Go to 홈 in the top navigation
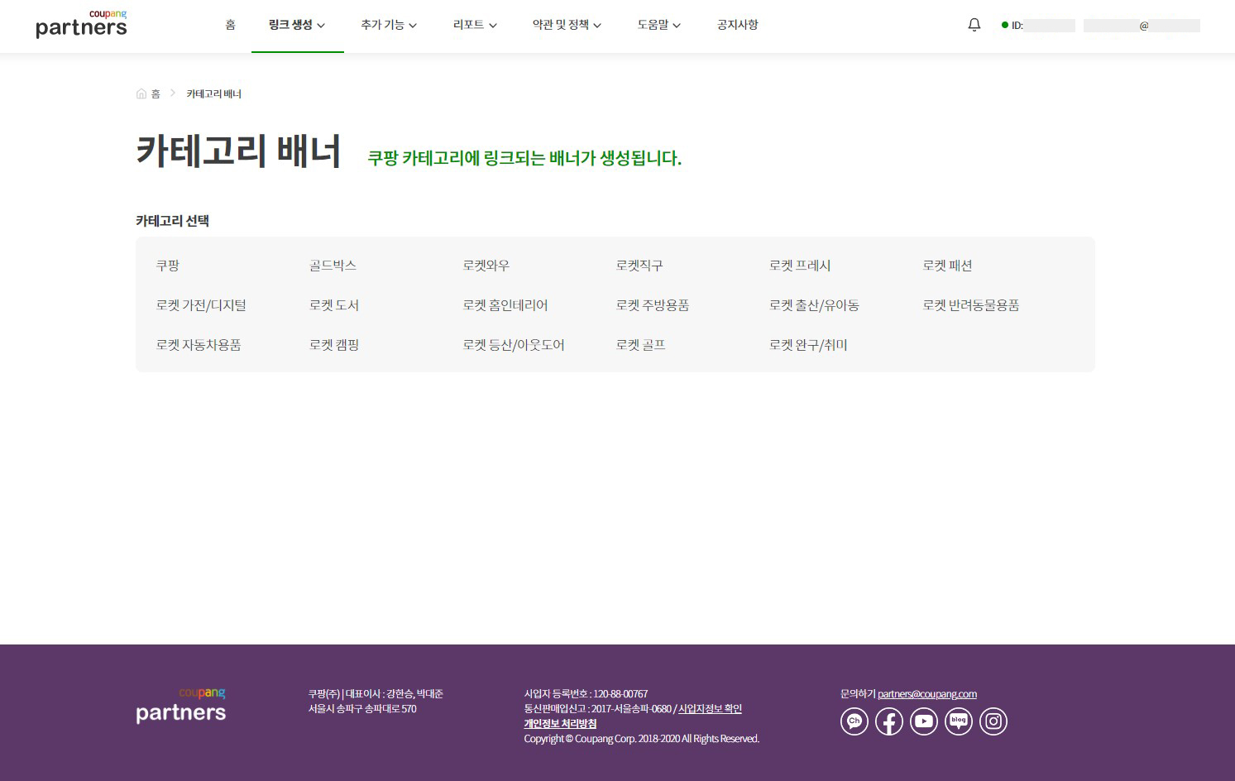The image size is (1235, 781). coord(230,25)
